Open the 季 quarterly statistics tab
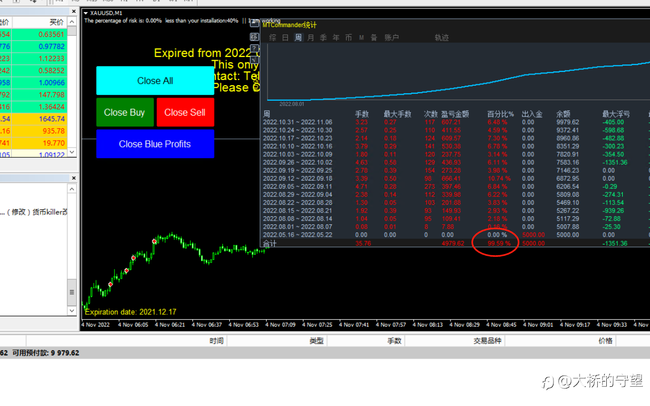The width and height of the screenshot is (650, 406). (323, 38)
